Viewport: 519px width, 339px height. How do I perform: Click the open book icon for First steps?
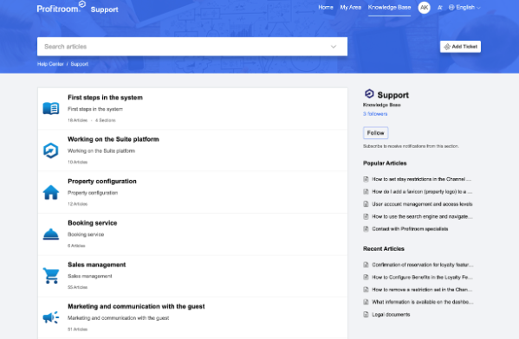(51, 108)
